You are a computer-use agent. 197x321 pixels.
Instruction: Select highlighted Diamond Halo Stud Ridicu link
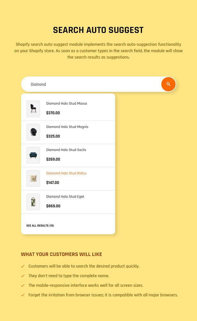66,173
